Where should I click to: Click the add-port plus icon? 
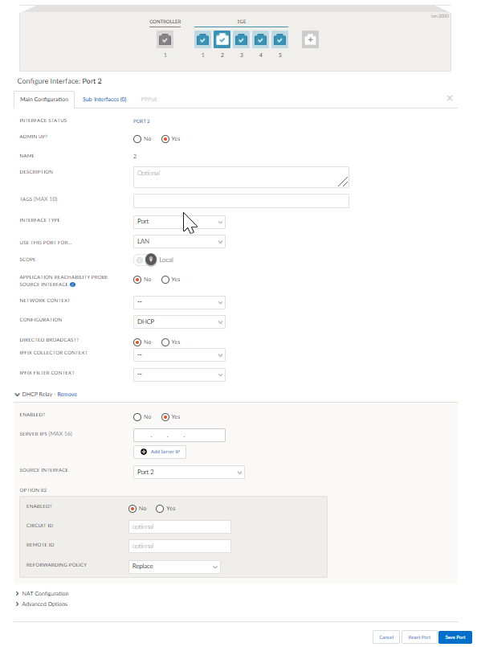(x=310, y=38)
